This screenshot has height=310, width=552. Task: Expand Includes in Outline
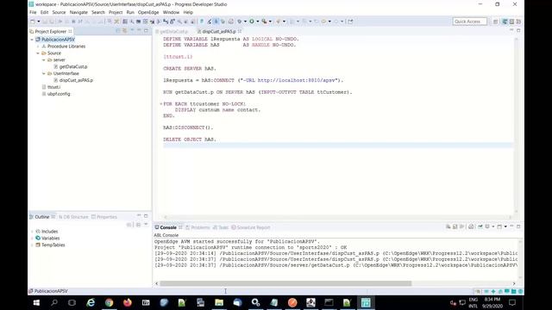(x=33, y=232)
